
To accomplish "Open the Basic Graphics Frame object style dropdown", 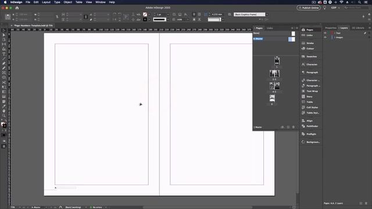I will coord(267,15).
